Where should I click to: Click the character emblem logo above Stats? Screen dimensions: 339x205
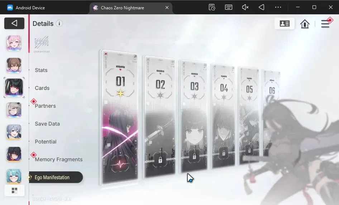[x=42, y=44]
